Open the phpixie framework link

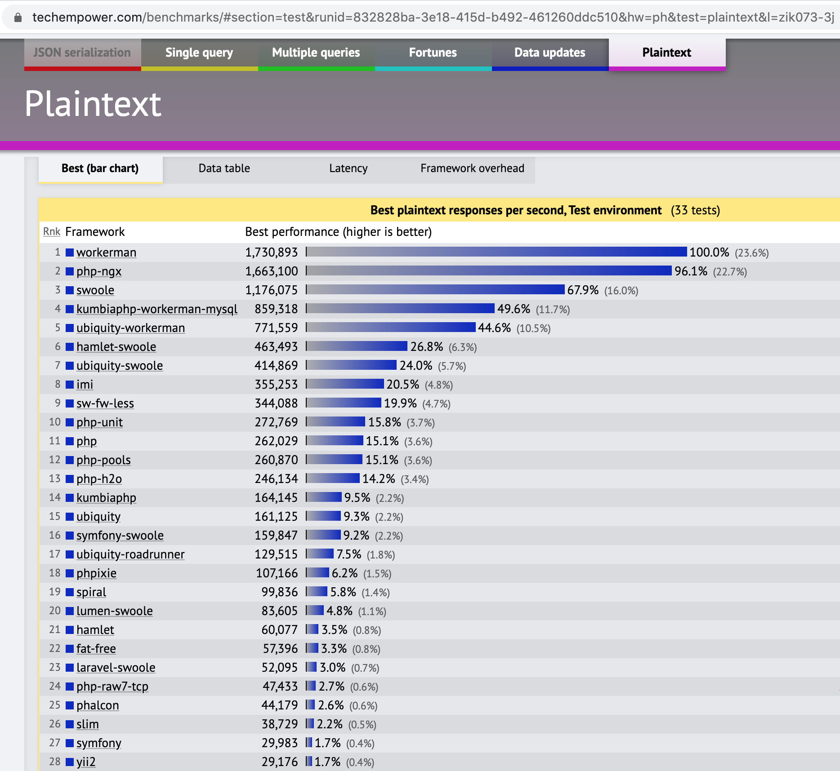click(96, 573)
